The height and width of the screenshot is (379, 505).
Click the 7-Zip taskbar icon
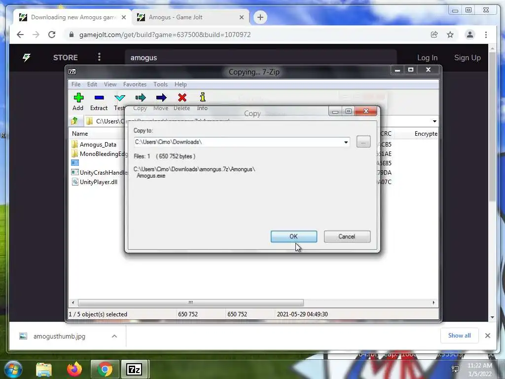(134, 369)
